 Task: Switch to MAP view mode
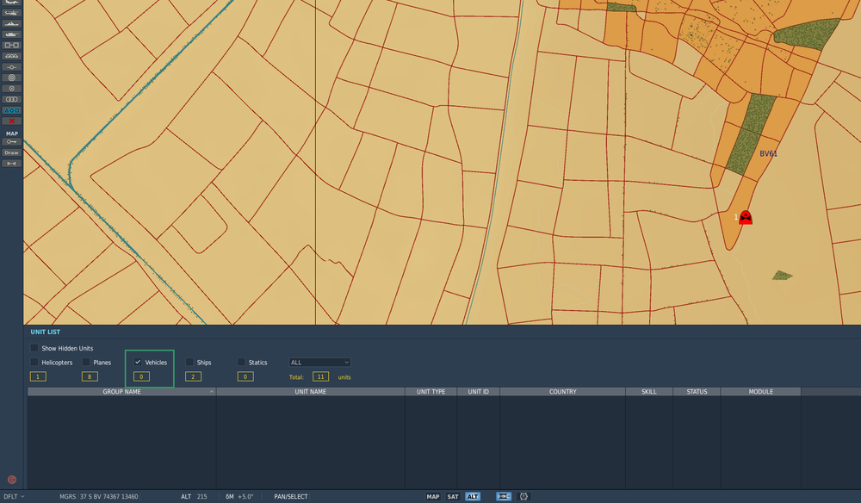(433, 497)
